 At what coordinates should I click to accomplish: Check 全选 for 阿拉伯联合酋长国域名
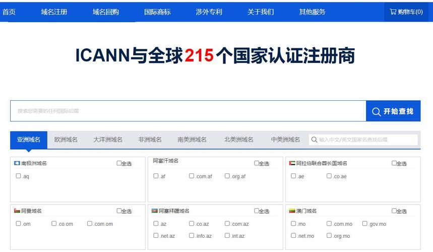pyautogui.click(x=394, y=163)
